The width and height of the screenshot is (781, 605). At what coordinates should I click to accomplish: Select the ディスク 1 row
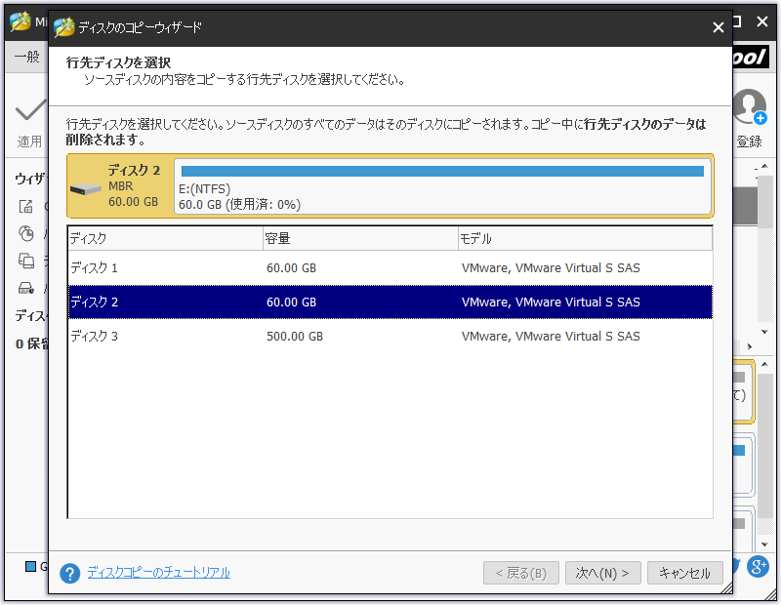pyautogui.click(x=390, y=268)
